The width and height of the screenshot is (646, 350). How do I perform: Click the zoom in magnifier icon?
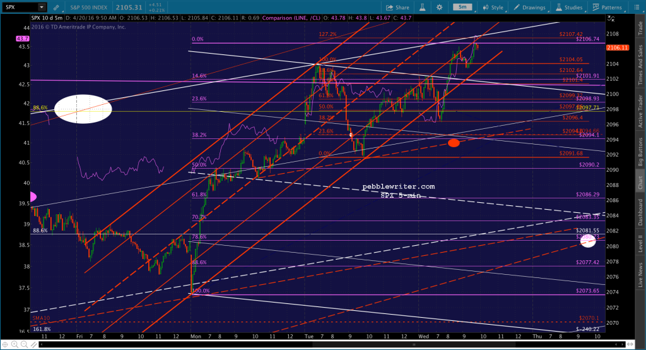(x=15, y=344)
